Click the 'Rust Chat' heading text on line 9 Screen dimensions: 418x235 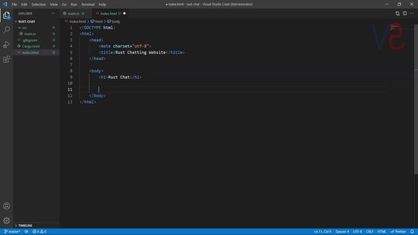119,77
